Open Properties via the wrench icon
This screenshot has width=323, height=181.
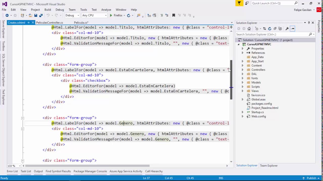point(287,29)
